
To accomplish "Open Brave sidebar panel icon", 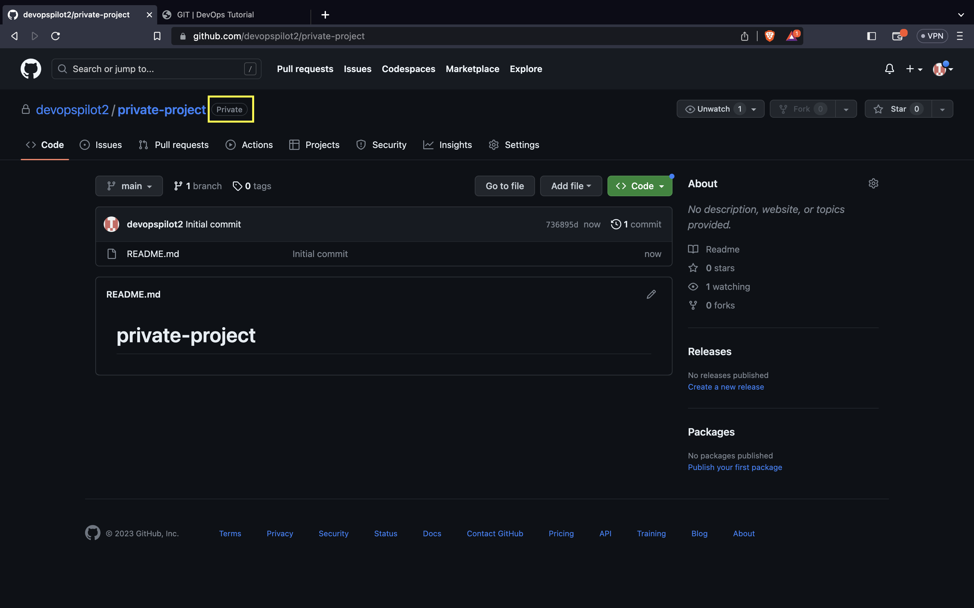I will click(871, 36).
